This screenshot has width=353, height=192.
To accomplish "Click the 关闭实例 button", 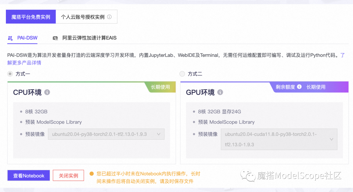I will click(x=68, y=175).
